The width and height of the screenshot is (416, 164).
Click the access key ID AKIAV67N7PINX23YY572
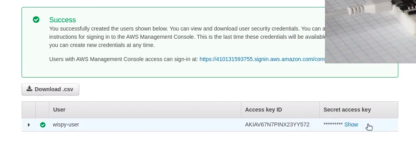[277, 124]
